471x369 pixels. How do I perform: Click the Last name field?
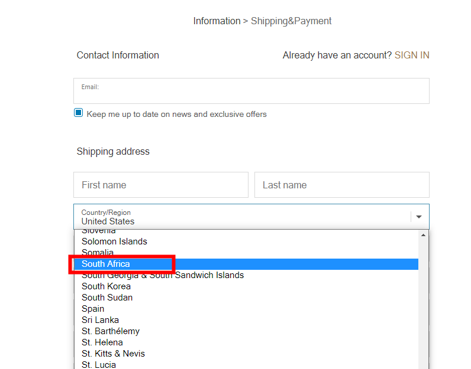341,185
